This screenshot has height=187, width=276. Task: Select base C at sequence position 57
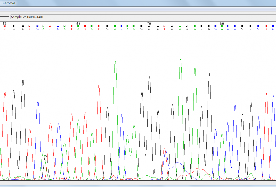point(58,29)
